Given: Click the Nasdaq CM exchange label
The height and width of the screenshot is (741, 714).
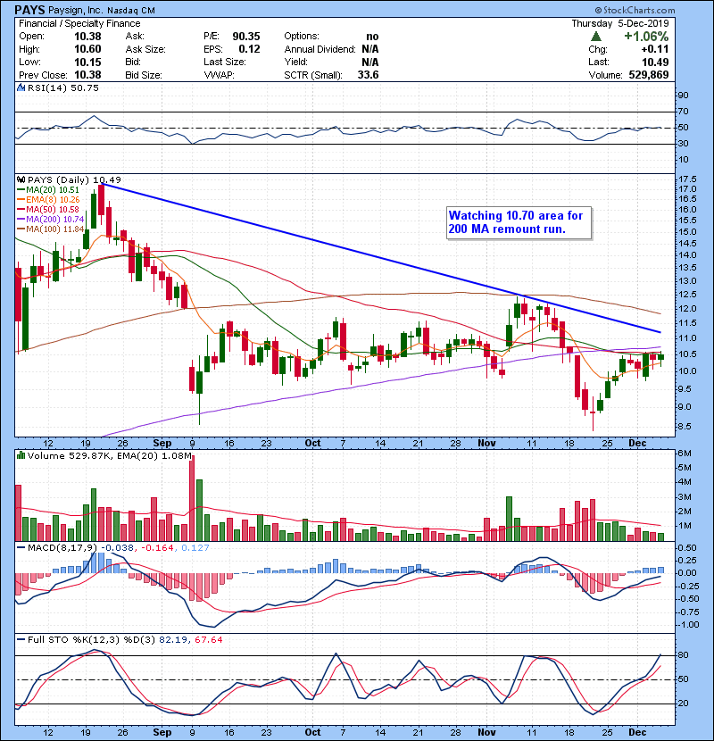Looking at the screenshot, I should point(131,11).
